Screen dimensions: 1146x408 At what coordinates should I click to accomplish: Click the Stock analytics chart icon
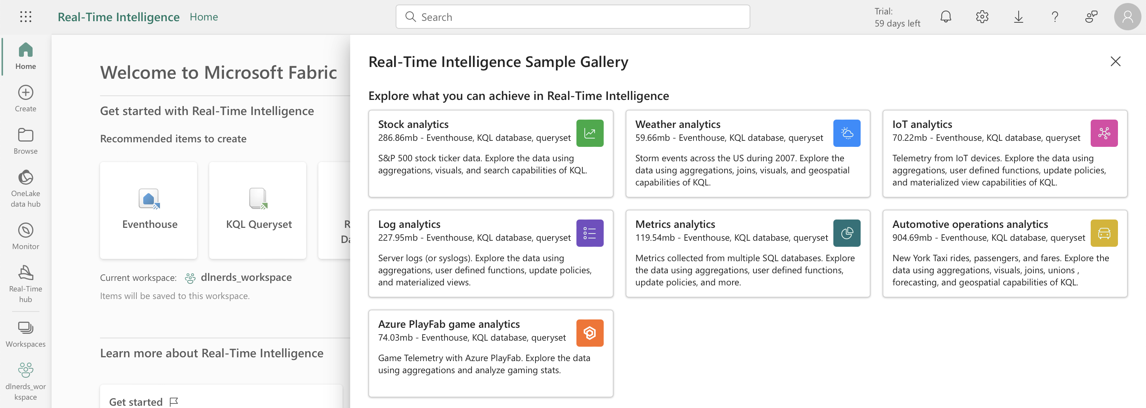pos(590,132)
